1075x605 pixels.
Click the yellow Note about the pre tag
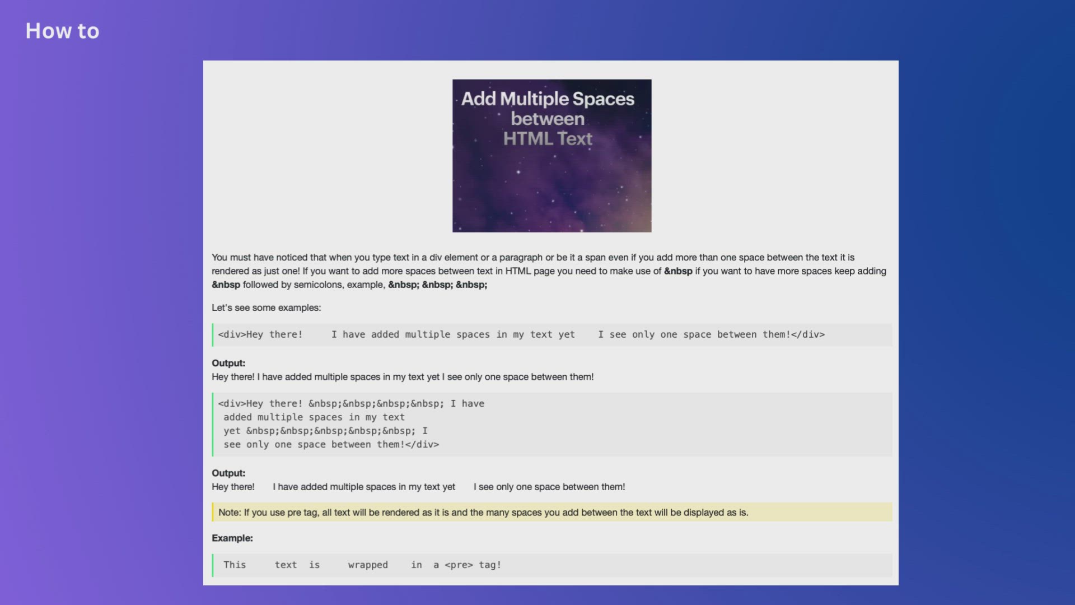coord(483,513)
